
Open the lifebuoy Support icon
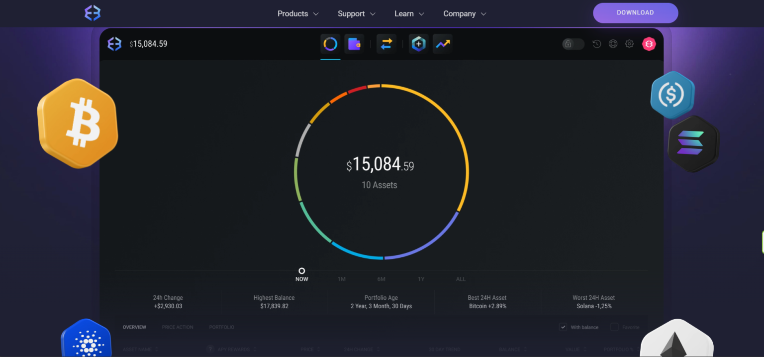pyautogui.click(x=613, y=44)
